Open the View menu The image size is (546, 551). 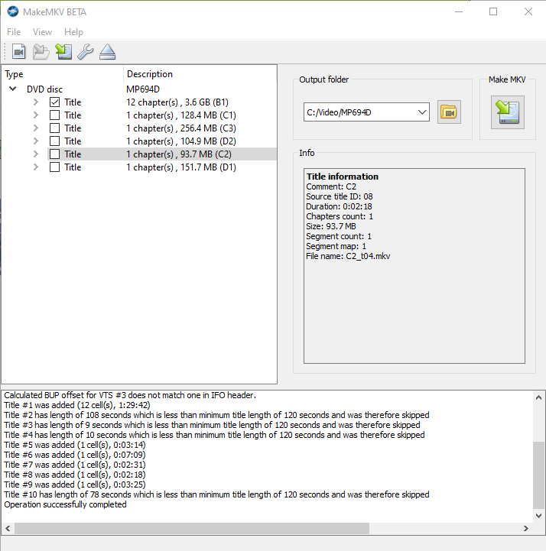(42, 32)
